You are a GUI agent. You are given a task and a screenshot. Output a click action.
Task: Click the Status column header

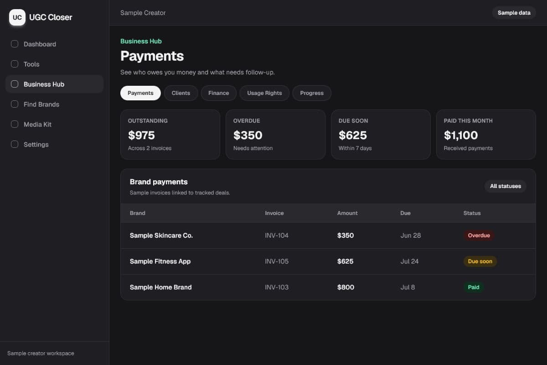[472, 213]
